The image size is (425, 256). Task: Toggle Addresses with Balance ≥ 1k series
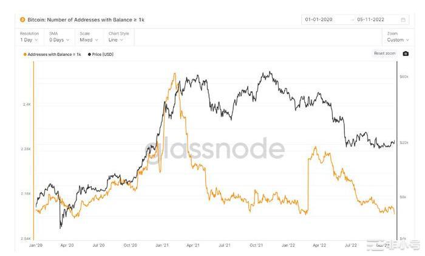click(x=53, y=54)
